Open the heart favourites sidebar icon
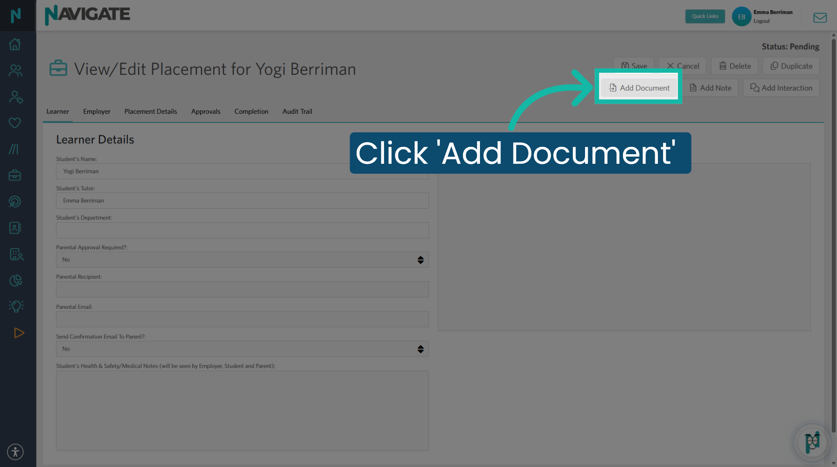 [x=15, y=123]
